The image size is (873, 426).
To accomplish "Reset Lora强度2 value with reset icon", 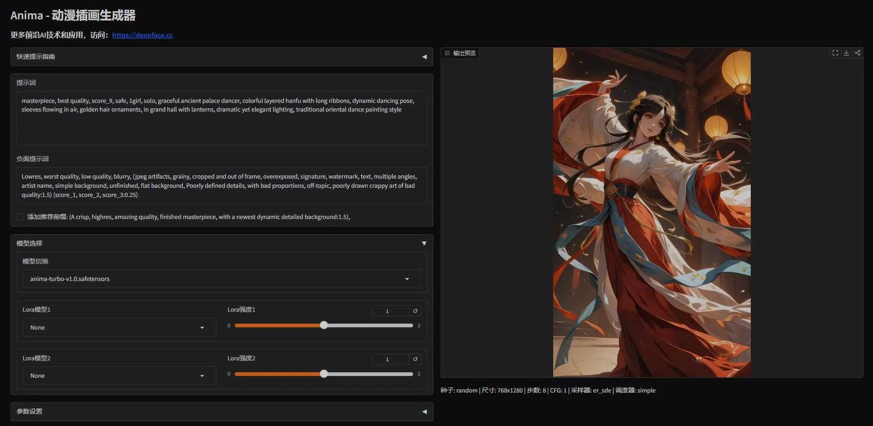I will coord(415,359).
